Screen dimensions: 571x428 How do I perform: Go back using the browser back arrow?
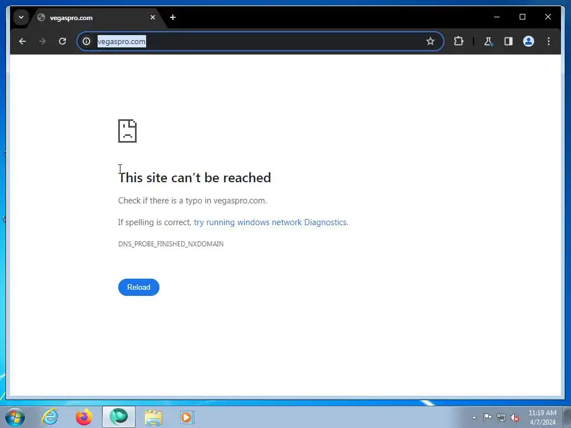coord(22,41)
